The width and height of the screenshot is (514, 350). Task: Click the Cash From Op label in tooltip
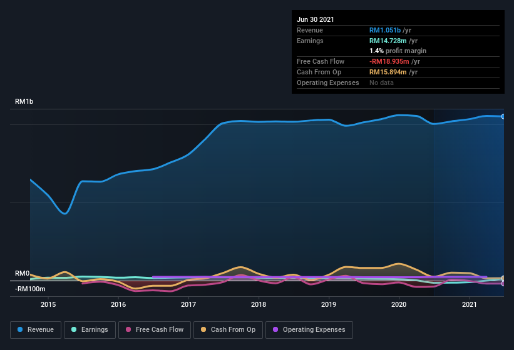(319, 72)
